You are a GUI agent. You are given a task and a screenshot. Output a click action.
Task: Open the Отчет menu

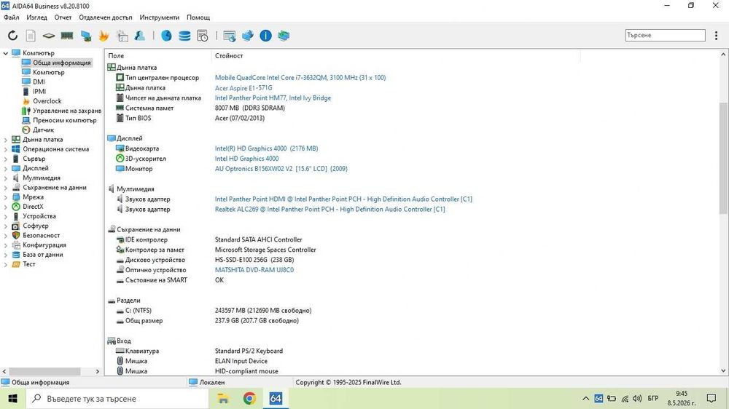point(63,17)
